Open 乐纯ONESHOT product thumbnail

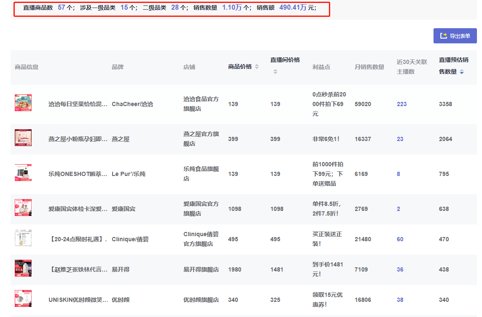click(23, 173)
